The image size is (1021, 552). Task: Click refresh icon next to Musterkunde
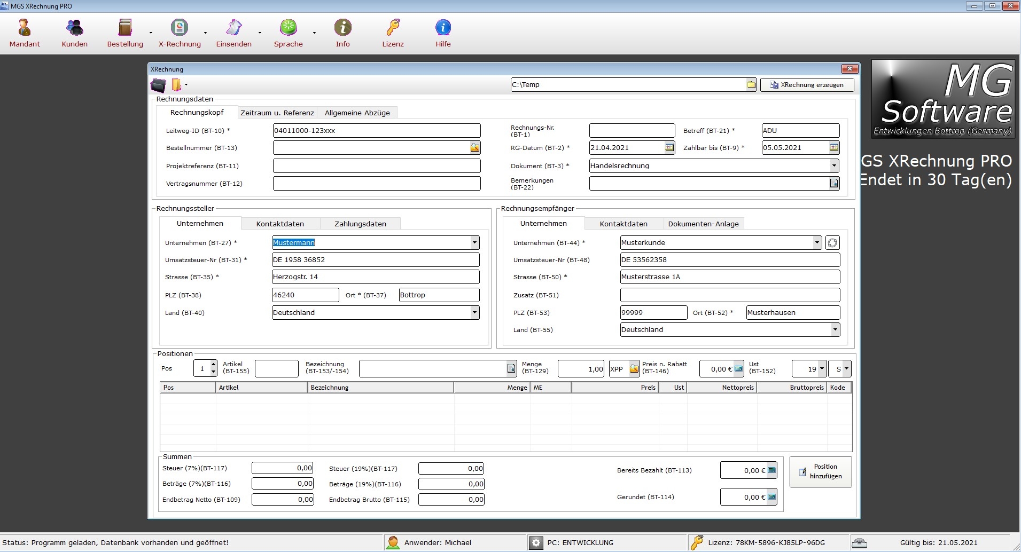[832, 243]
